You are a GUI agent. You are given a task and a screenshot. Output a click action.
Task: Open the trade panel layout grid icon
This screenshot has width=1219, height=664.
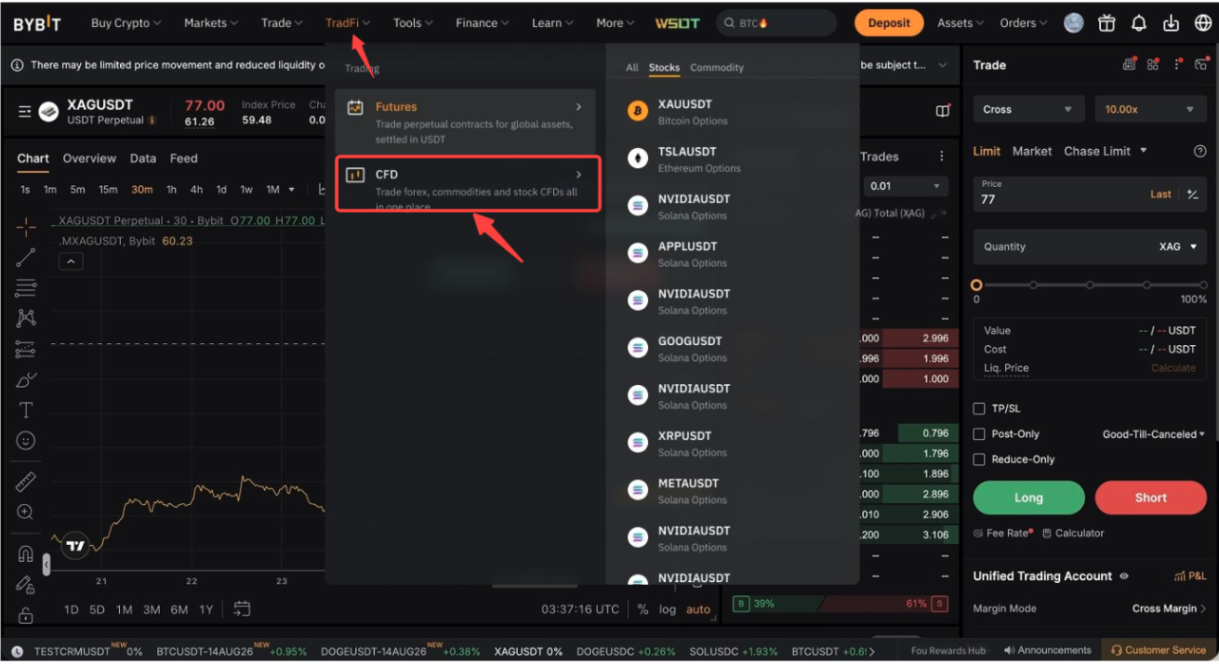(x=1153, y=65)
